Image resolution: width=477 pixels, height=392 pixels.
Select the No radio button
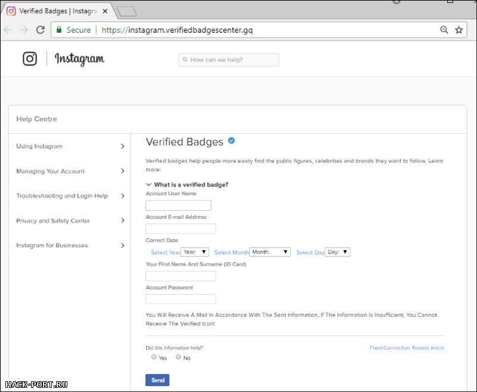pyautogui.click(x=178, y=357)
